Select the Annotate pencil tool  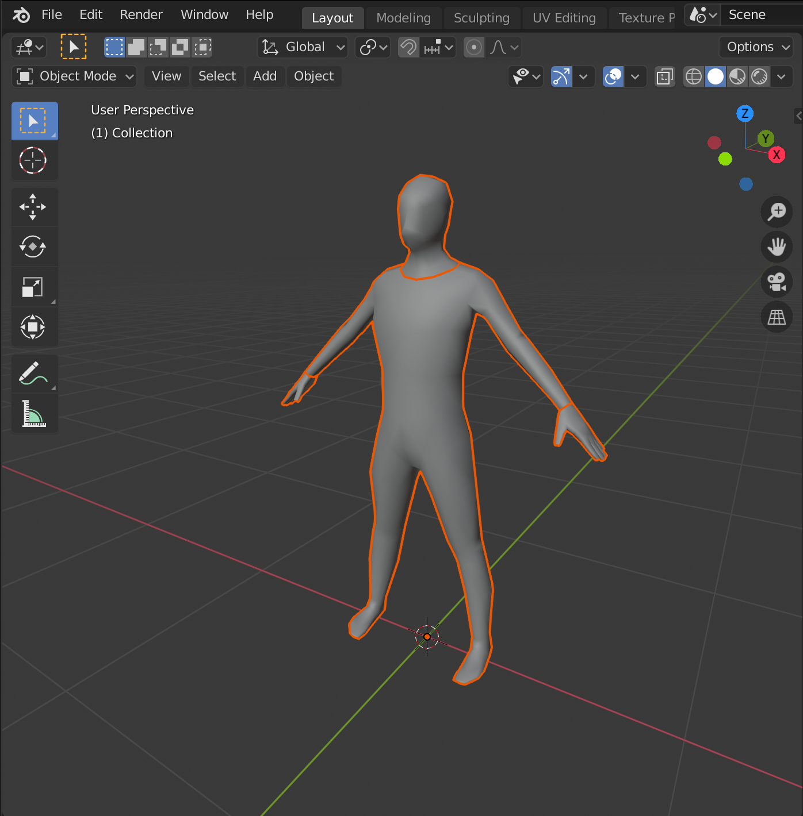tap(33, 373)
